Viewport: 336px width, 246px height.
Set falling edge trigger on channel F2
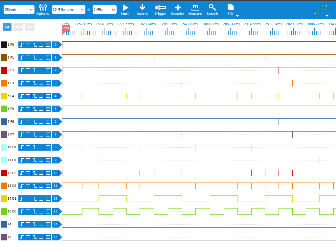[x=35, y=70]
